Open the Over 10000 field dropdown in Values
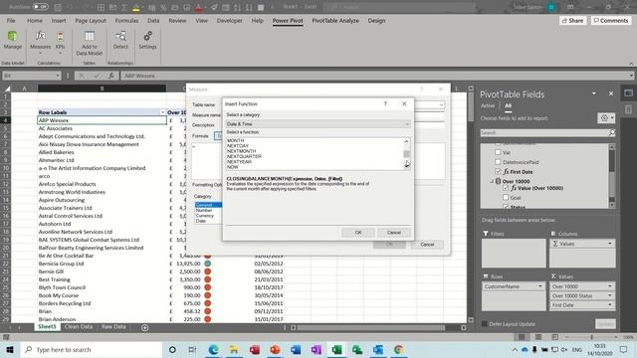The height and width of the screenshot is (358, 637). 610,286
